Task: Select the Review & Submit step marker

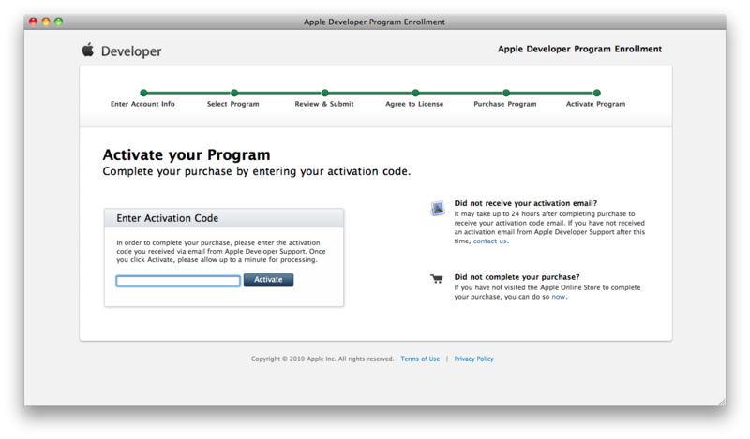Action: click(x=324, y=93)
